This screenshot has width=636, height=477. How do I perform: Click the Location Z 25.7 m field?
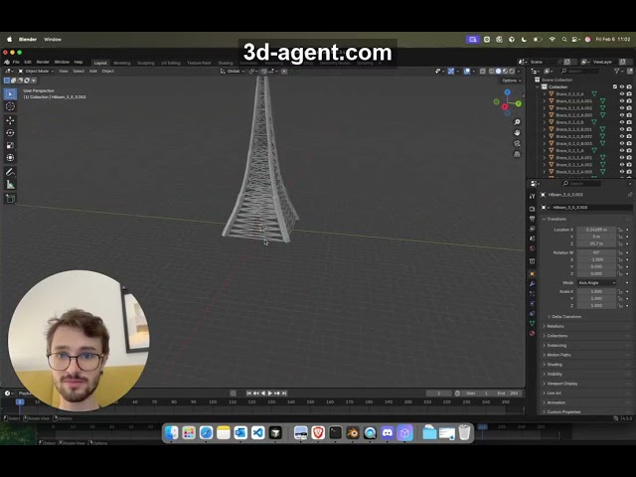click(x=596, y=243)
